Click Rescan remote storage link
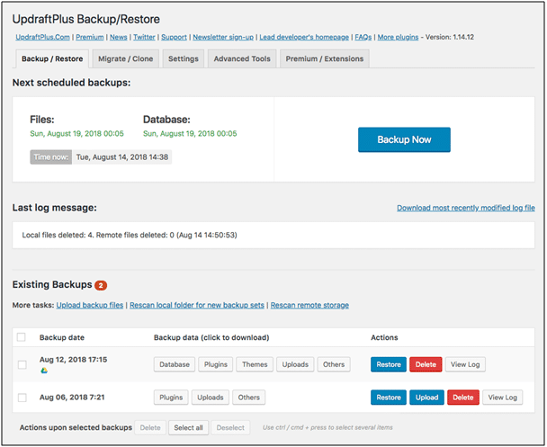Viewport: 547px width, 447px height. pyautogui.click(x=309, y=305)
